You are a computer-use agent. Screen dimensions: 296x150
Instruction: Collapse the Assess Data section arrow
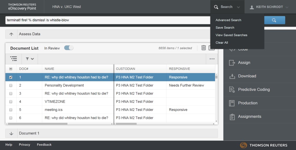11,34
